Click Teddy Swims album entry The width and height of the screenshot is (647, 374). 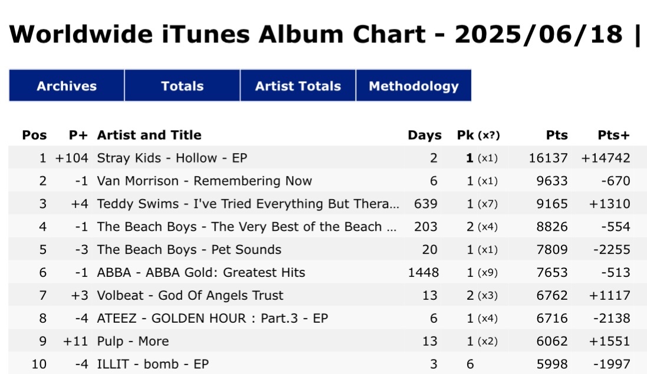(x=248, y=204)
